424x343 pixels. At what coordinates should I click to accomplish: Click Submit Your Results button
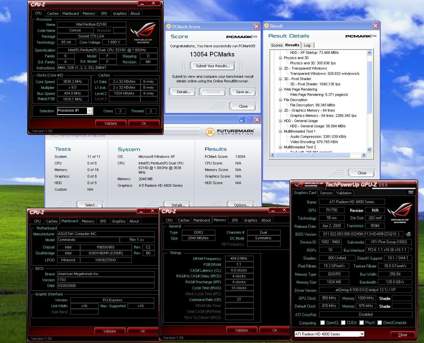click(x=213, y=66)
